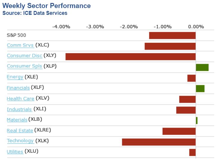Click the Consumer Disc sector link
217x168 pixels.
[24, 56]
